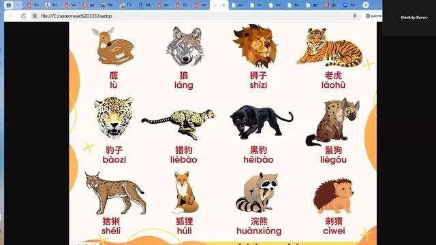Open a new tab with the plus button
Screen dimensions: 436x245
366,5
